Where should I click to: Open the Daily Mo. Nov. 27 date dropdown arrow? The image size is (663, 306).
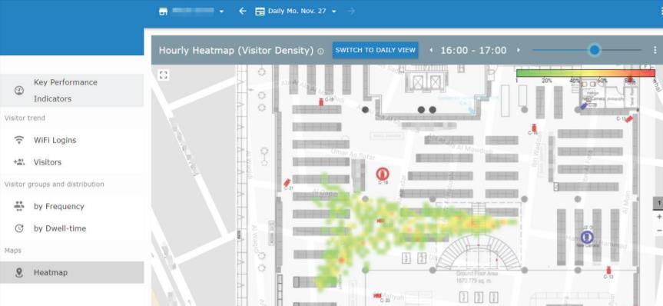click(334, 12)
